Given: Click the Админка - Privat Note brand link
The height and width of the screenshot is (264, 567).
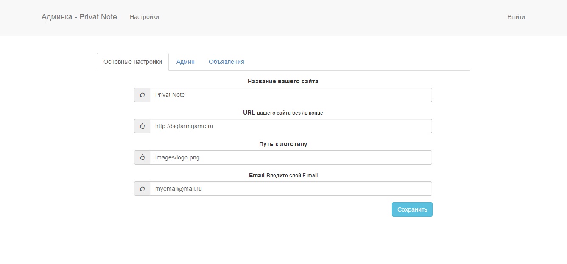Looking at the screenshot, I should (79, 17).
